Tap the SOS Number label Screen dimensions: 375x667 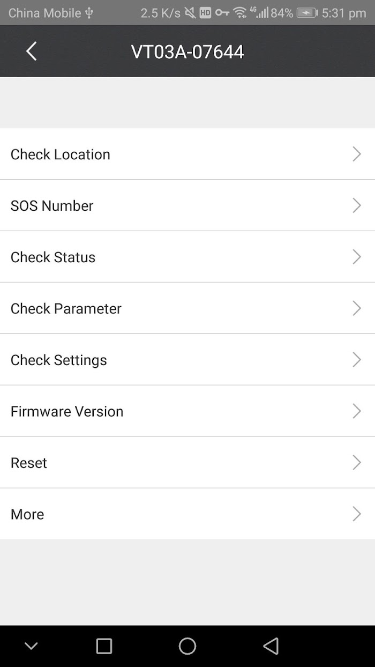[x=52, y=206]
